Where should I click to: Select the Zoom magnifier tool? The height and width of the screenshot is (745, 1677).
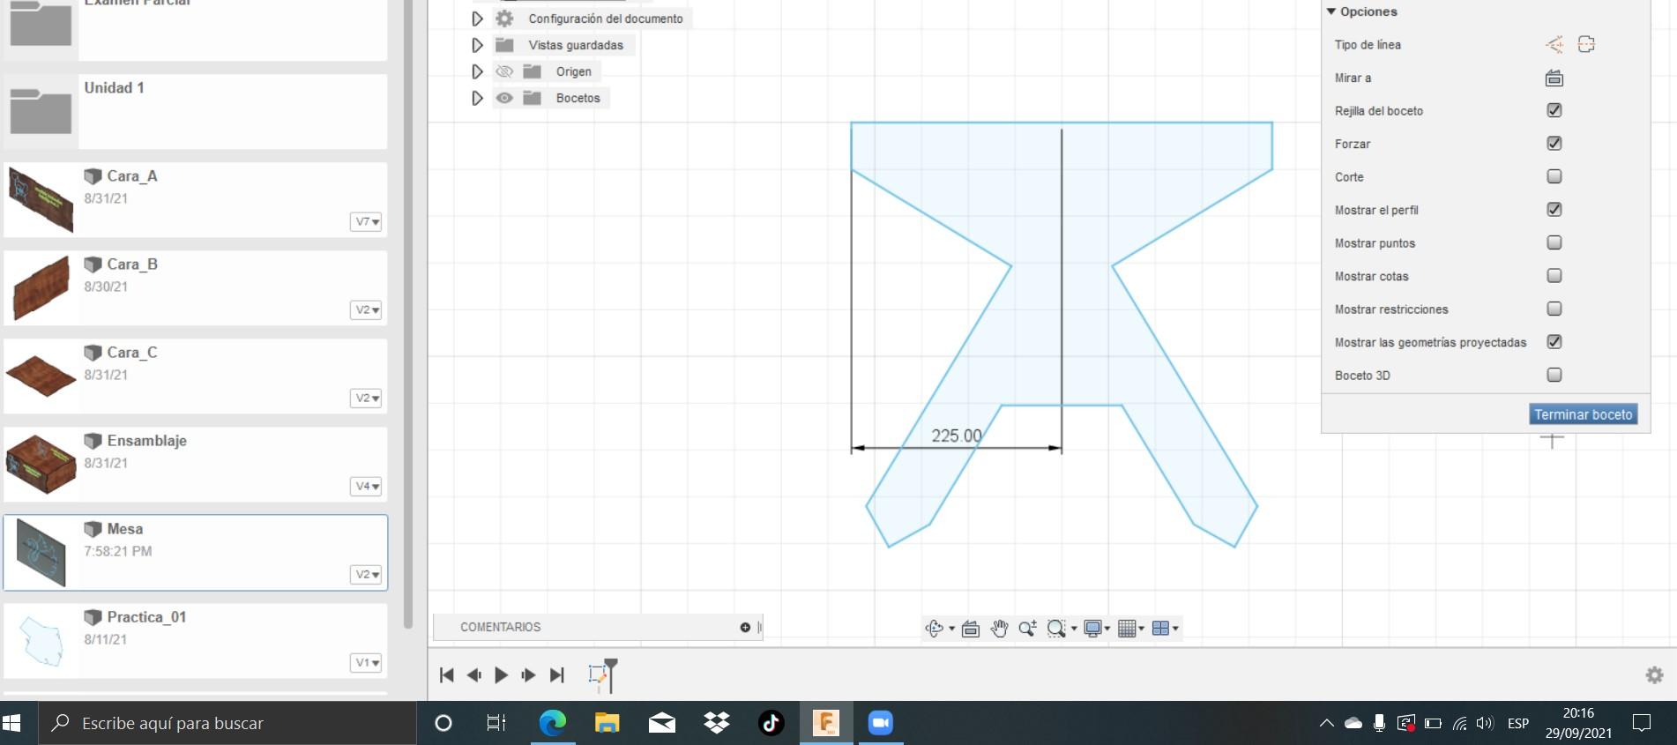pos(1027,628)
